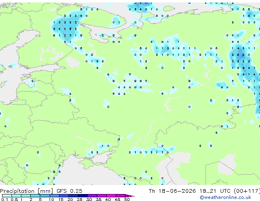260x201 pixels.
Task: Pick the 45–50 mm legend swatch
Action: point(121,196)
